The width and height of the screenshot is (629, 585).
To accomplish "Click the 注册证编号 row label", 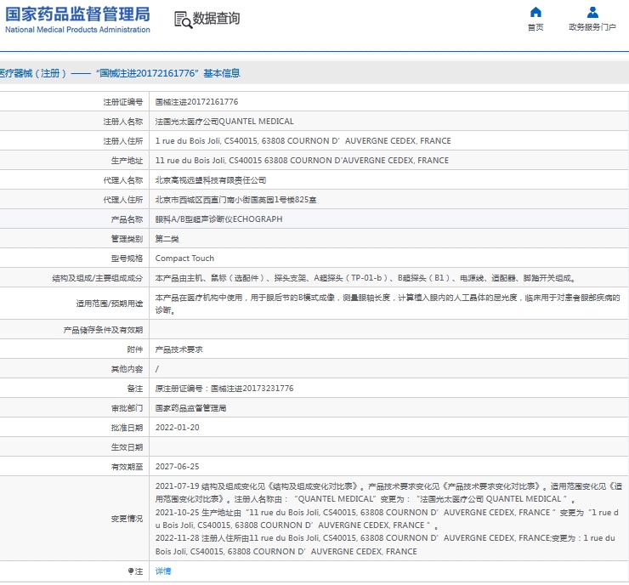I will coord(122,102).
